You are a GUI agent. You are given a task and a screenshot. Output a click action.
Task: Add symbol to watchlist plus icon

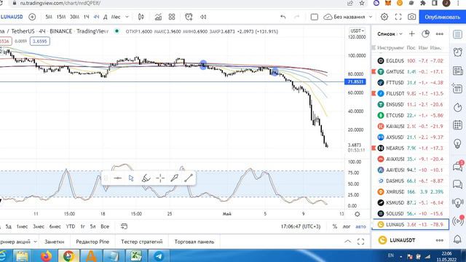411,34
